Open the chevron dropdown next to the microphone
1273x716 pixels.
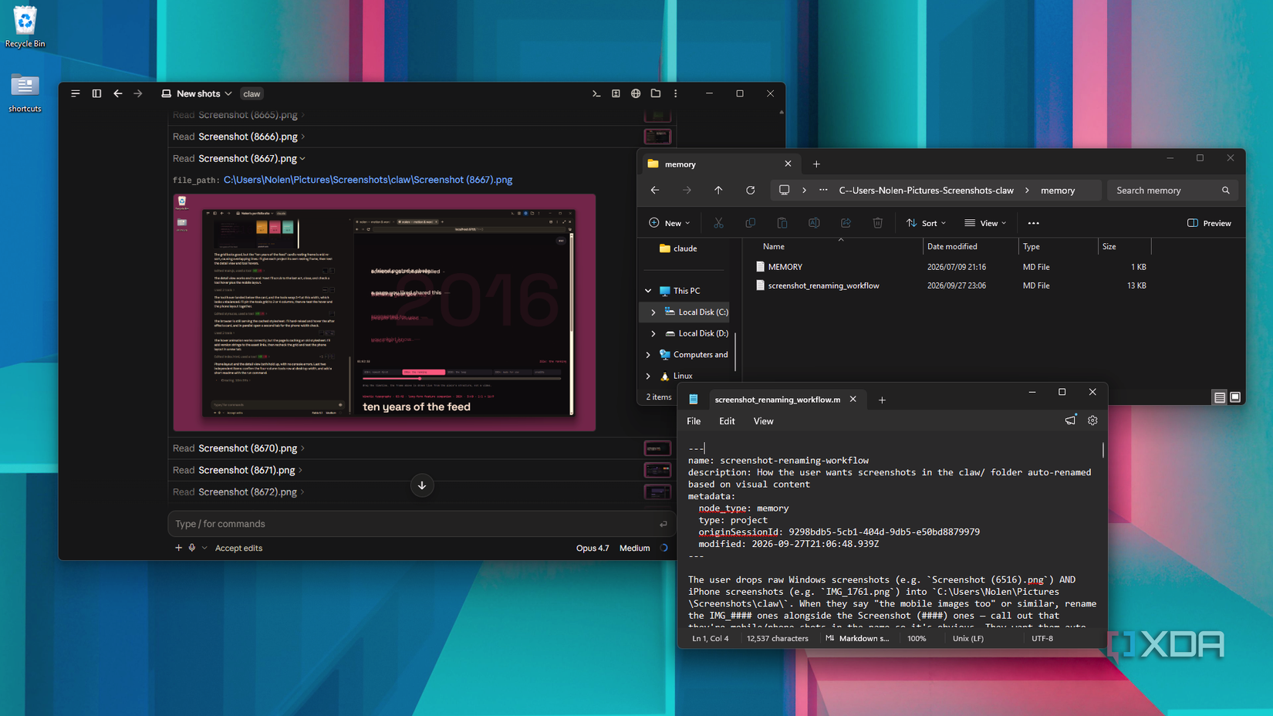(x=204, y=548)
